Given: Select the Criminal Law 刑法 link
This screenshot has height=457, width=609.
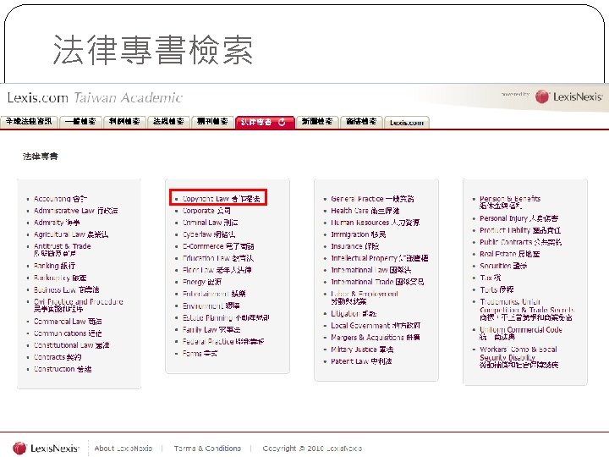Looking at the screenshot, I should (210, 223).
